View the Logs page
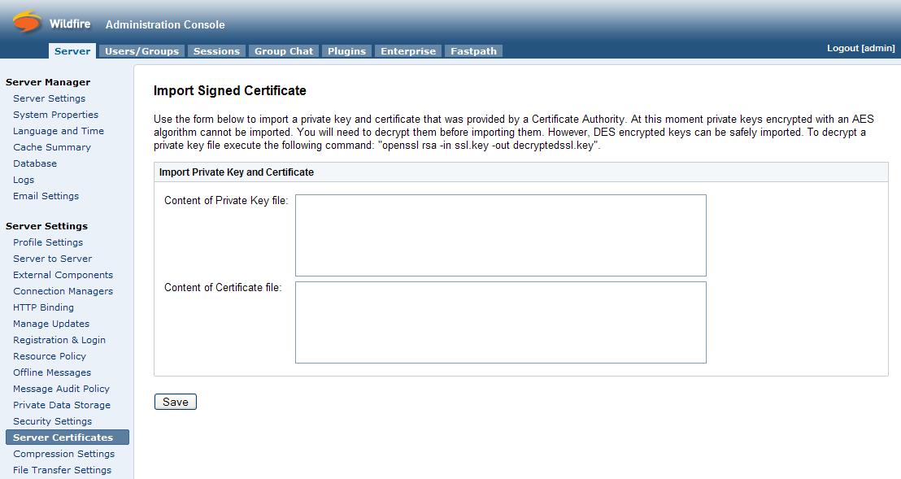This screenshot has height=479, width=901. [x=24, y=180]
